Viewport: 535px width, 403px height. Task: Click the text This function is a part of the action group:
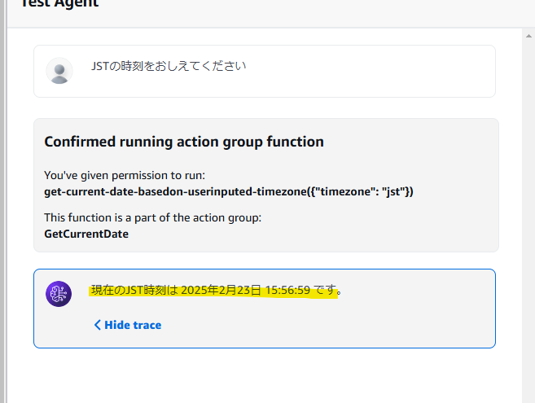152,217
